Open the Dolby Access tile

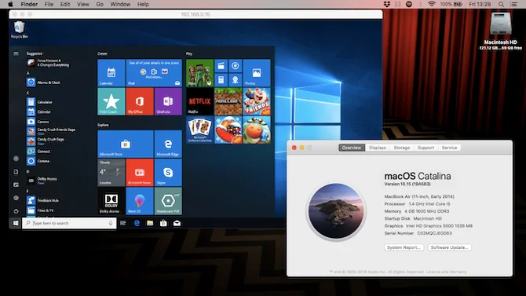[x=111, y=201]
